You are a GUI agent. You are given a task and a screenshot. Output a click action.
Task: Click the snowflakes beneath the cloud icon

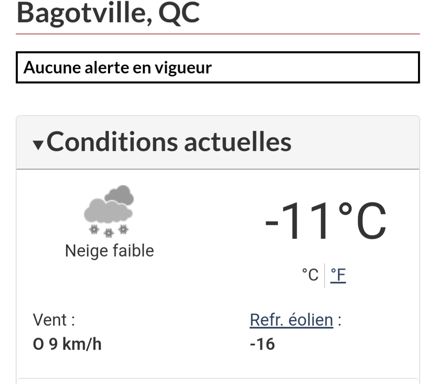point(109,231)
